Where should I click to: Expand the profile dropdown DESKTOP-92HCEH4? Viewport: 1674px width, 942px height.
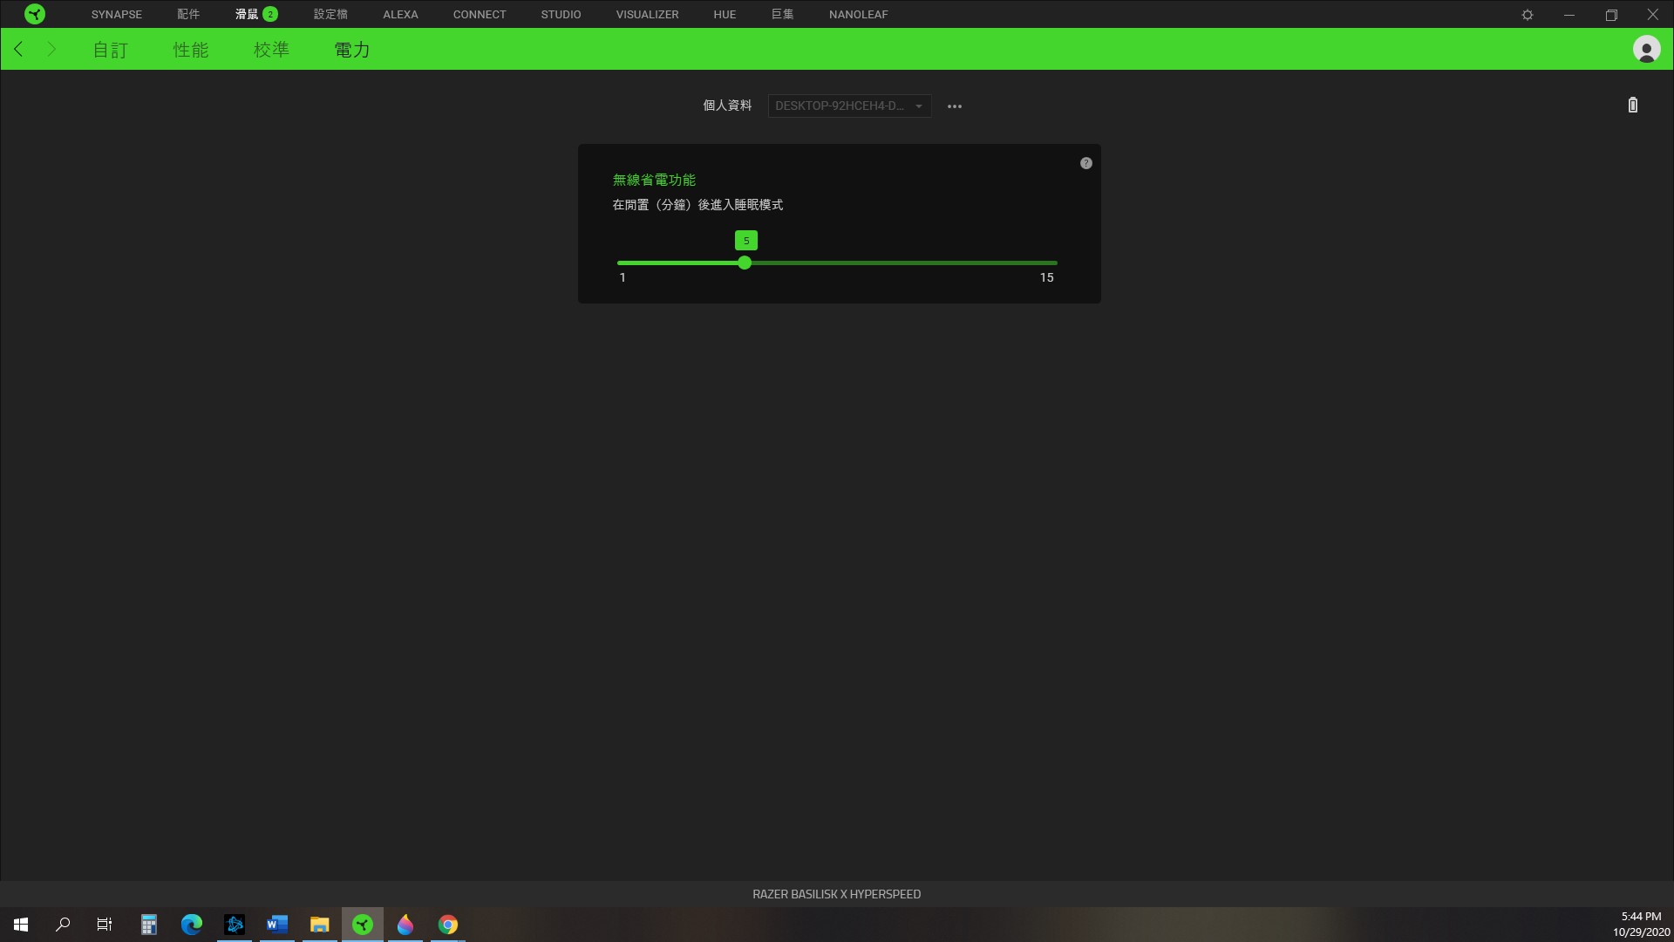pos(849,106)
